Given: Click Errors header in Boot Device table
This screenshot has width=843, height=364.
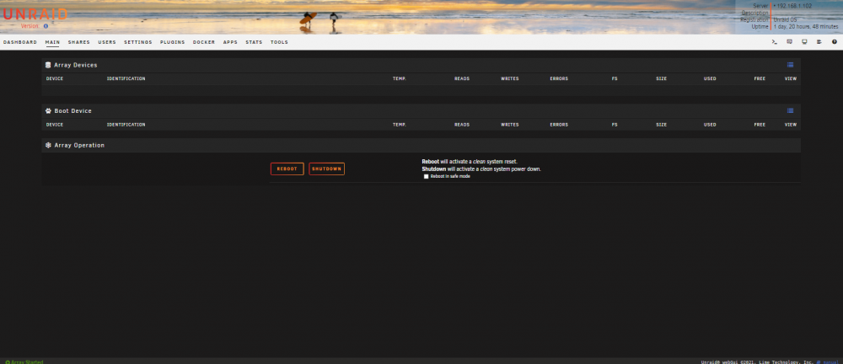Looking at the screenshot, I should pos(559,124).
